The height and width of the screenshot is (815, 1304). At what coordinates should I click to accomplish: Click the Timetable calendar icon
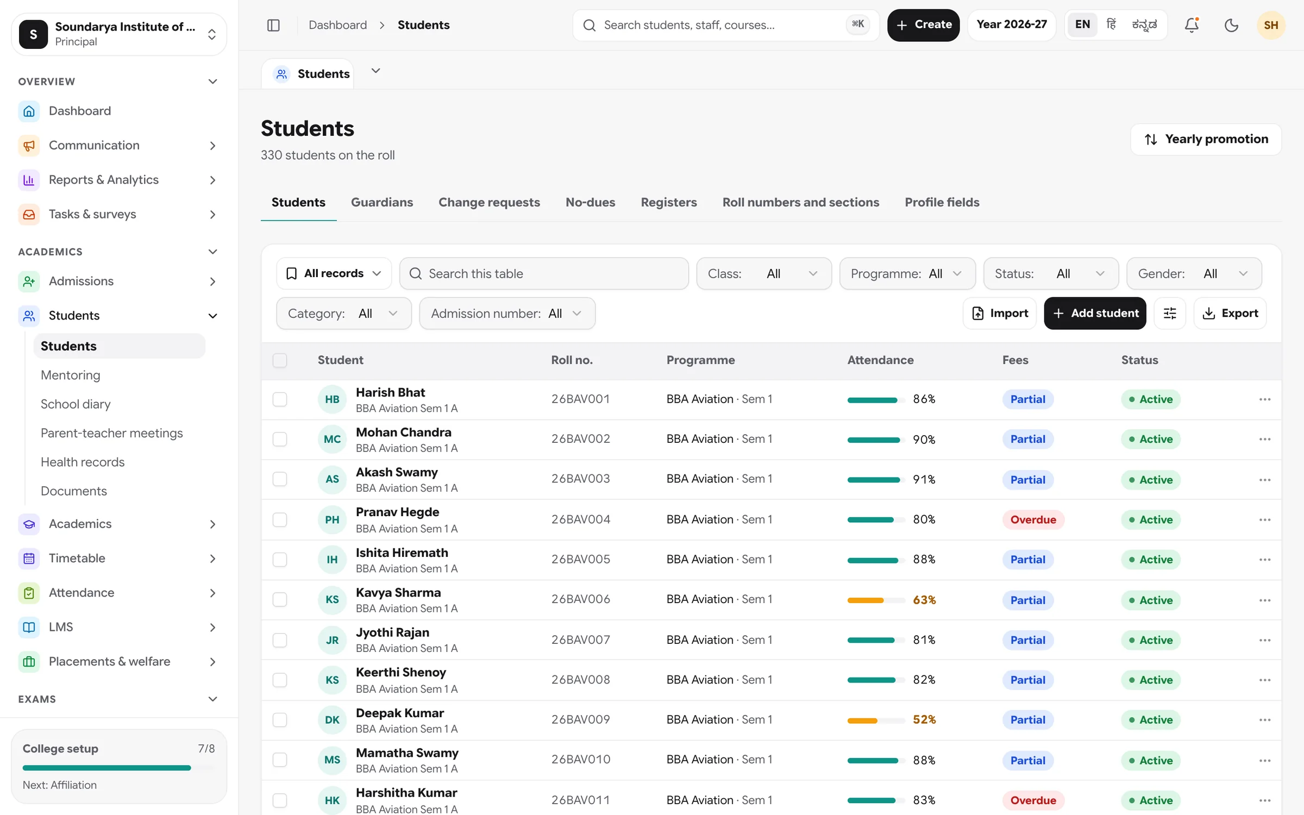[29, 558]
